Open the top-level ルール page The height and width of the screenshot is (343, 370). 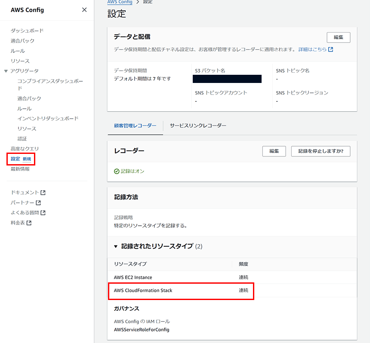coord(18,51)
